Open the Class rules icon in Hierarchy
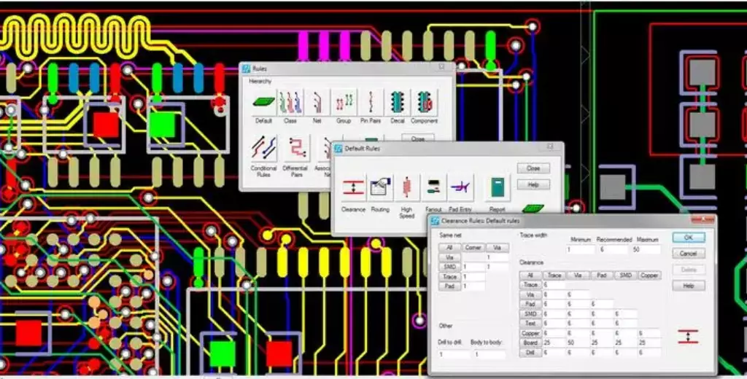Image resolution: width=747 pixels, height=379 pixels. (290, 103)
